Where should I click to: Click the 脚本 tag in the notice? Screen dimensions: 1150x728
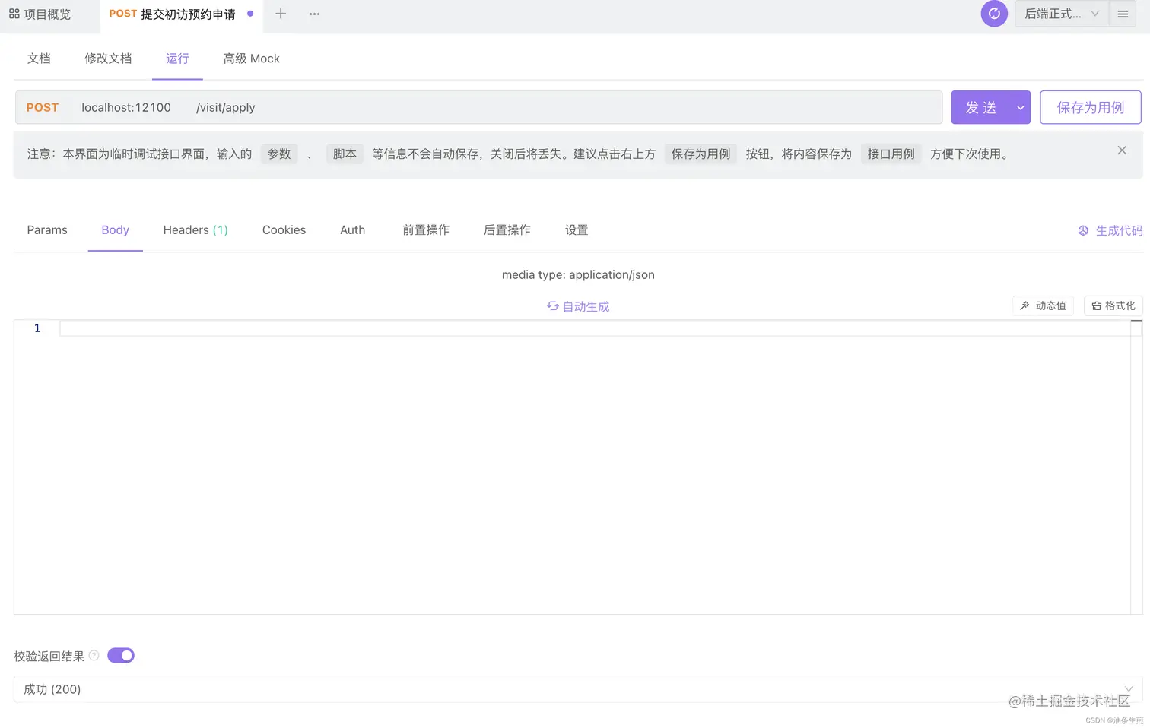point(345,154)
